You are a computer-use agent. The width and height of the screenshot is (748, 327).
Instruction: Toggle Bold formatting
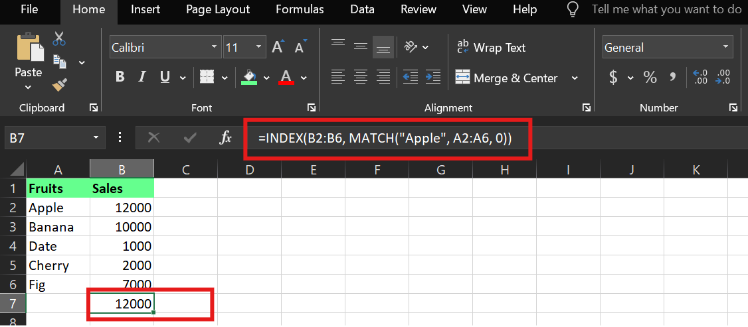[120, 77]
